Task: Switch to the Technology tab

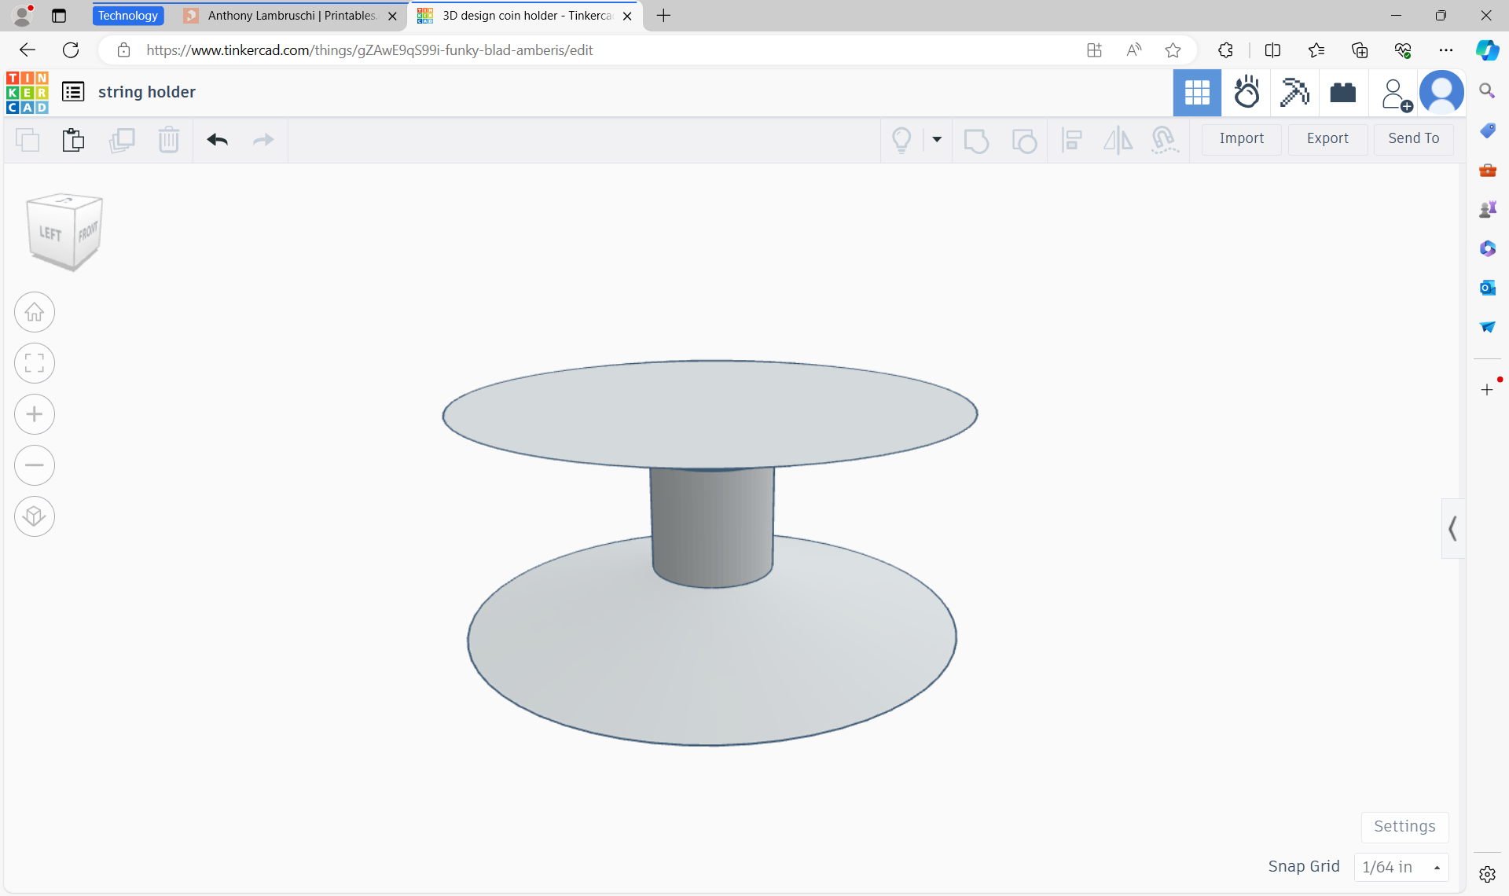Action: [x=127, y=15]
